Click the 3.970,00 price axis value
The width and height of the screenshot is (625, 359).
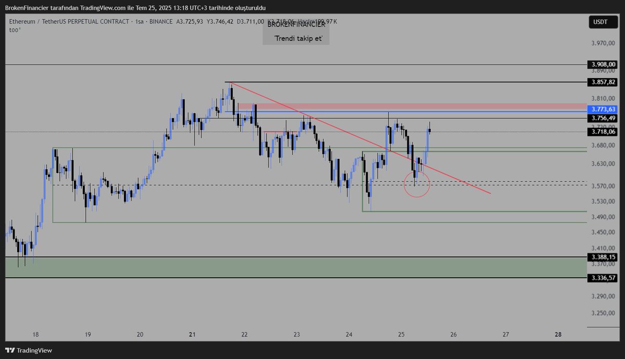(603, 43)
